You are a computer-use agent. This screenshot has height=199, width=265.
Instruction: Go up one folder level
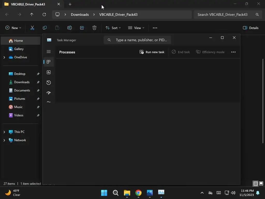(32, 15)
